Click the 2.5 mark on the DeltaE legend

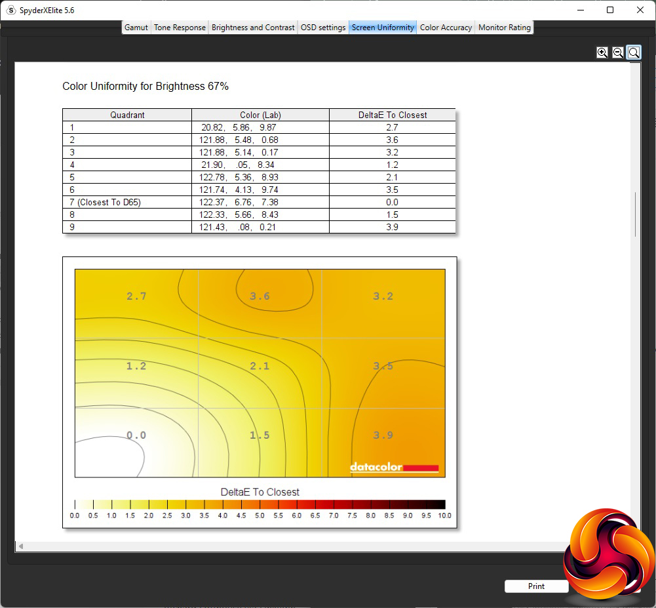coord(167,516)
